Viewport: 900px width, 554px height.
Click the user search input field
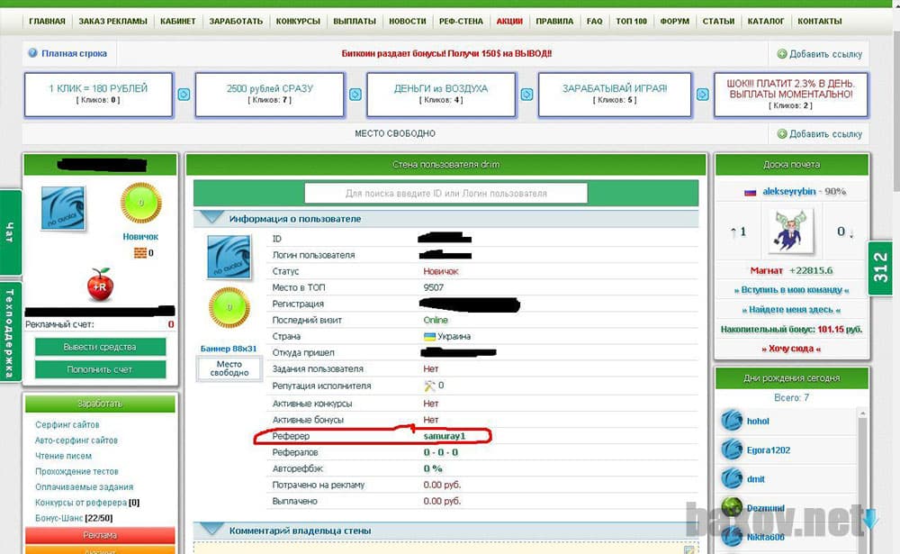(x=445, y=193)
